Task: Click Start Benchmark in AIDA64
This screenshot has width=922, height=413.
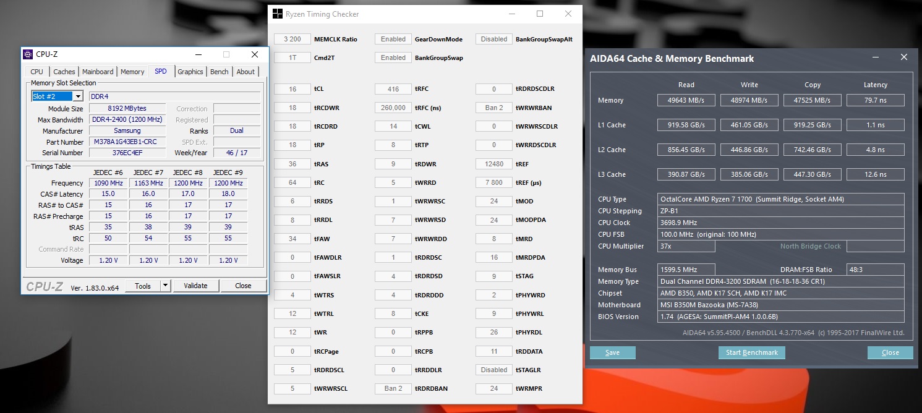Action: [x=752, y=352]
